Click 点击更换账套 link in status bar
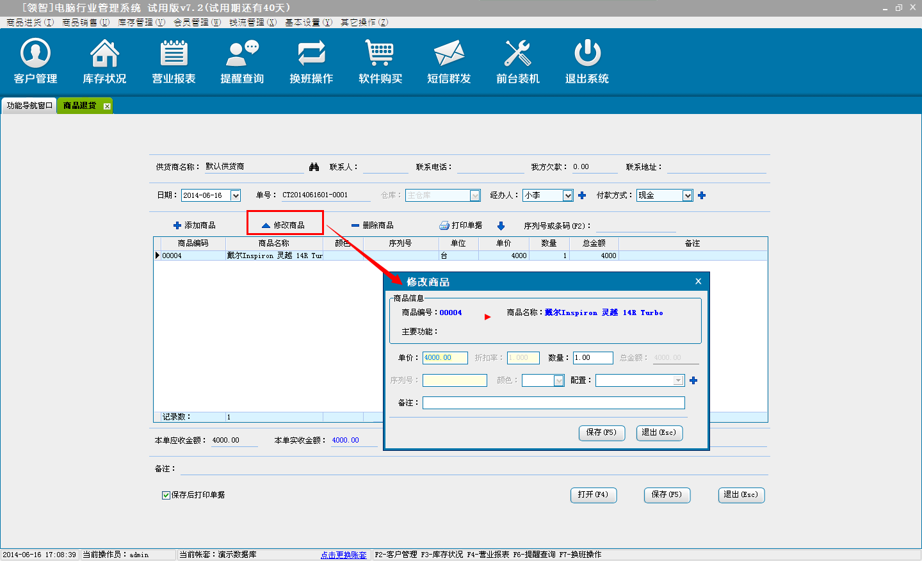922x561 pixels. [344, 555]
